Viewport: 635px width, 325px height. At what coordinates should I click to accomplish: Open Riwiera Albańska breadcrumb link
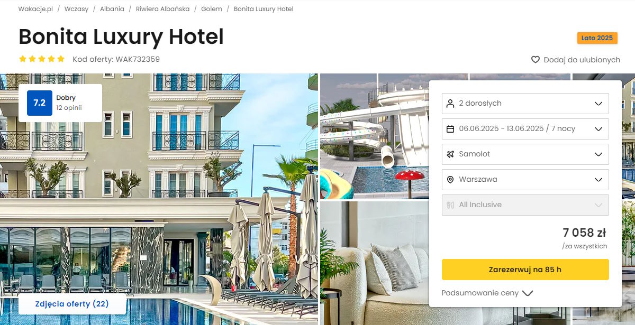tap(159, 9)
